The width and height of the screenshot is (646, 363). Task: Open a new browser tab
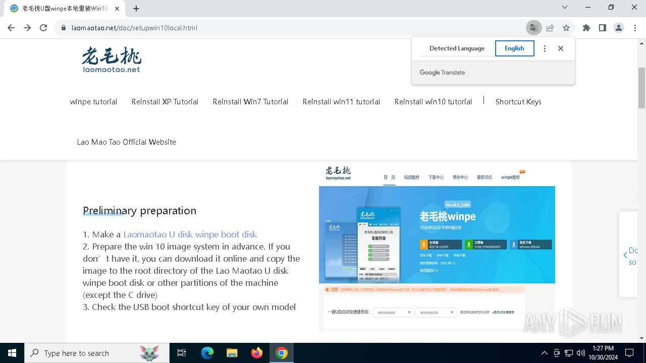tap(136, 8)
